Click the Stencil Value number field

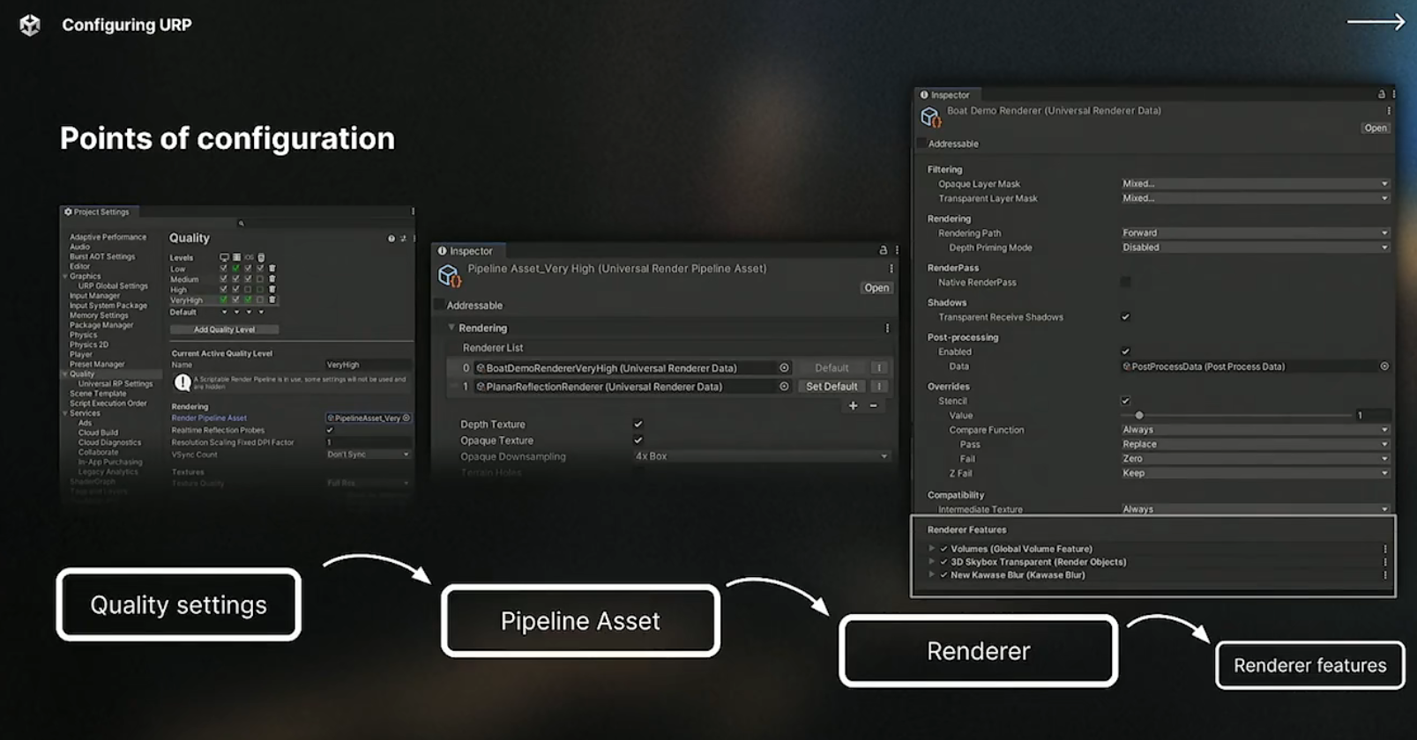point(1373,415)
